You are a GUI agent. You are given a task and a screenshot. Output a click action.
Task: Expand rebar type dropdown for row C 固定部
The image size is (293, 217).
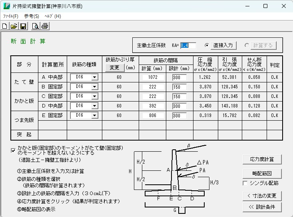tap(94, 96)
